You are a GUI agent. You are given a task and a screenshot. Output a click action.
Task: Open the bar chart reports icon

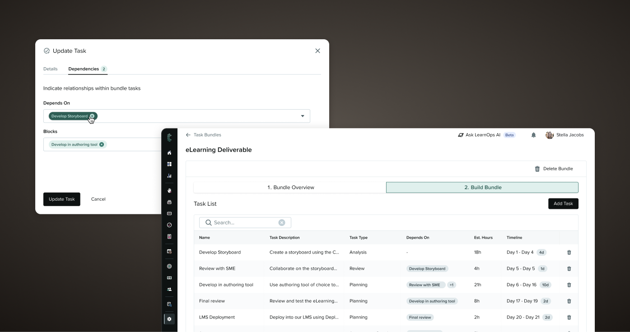coord(169,176)
